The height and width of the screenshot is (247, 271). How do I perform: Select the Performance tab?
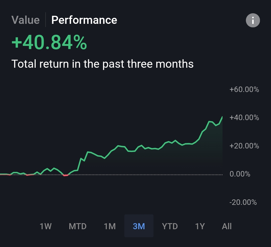84,20
